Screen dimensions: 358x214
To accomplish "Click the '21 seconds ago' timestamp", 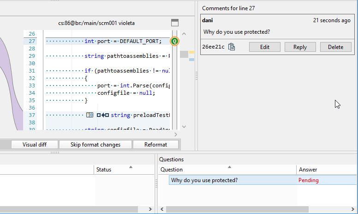I will 332,20.
